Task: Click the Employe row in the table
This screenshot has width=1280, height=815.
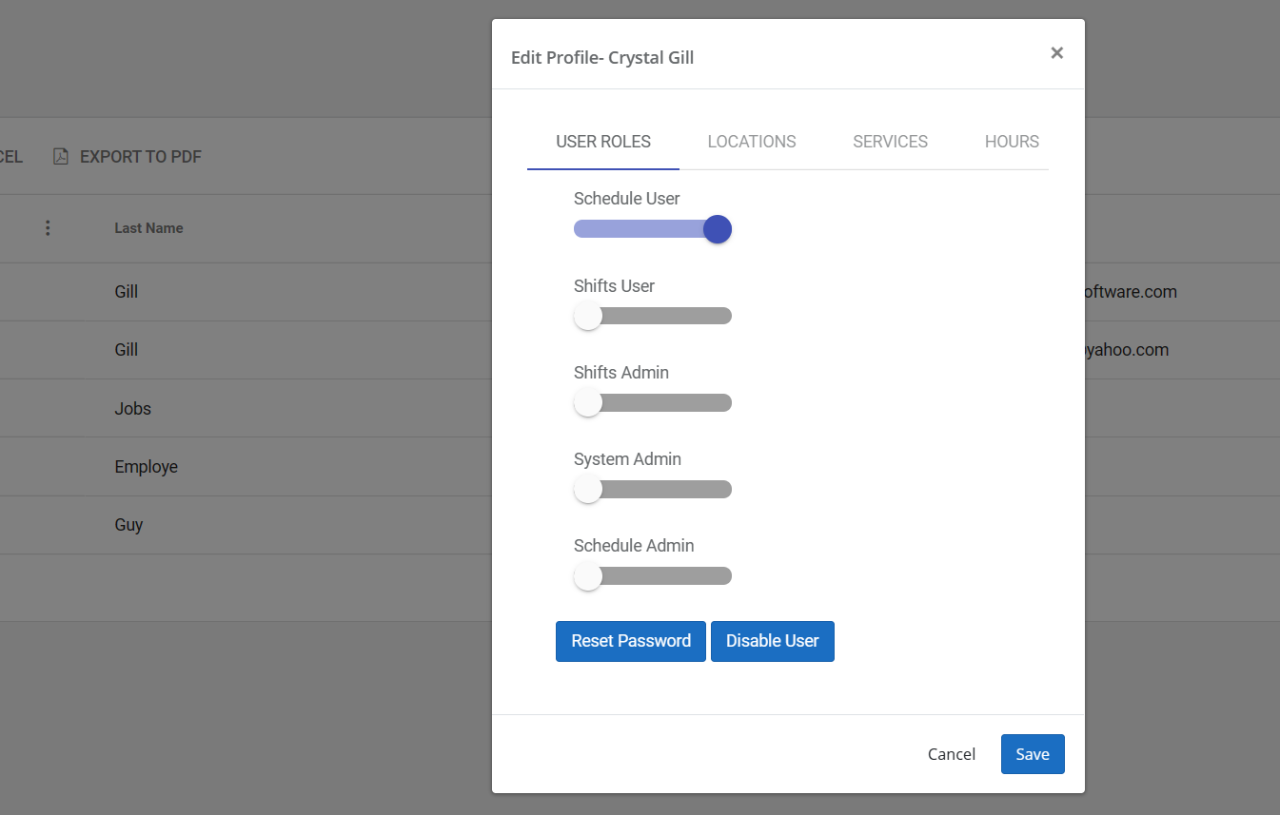Action: (146, 466)
